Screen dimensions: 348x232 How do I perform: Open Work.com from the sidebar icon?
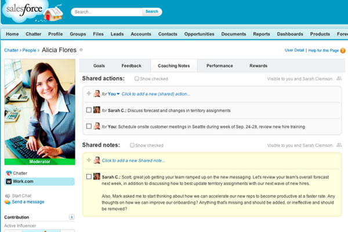[8, 182]
